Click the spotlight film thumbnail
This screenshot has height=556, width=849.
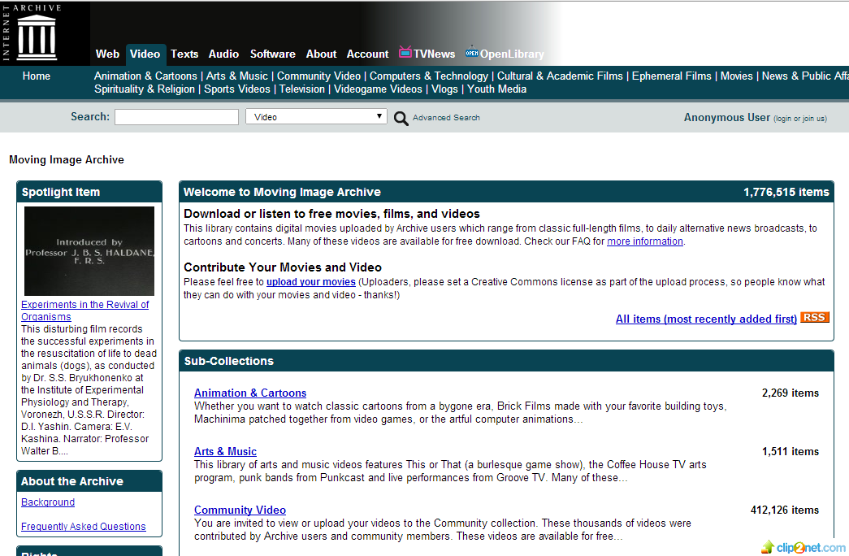pyautogui.click(x=89, y=250)
